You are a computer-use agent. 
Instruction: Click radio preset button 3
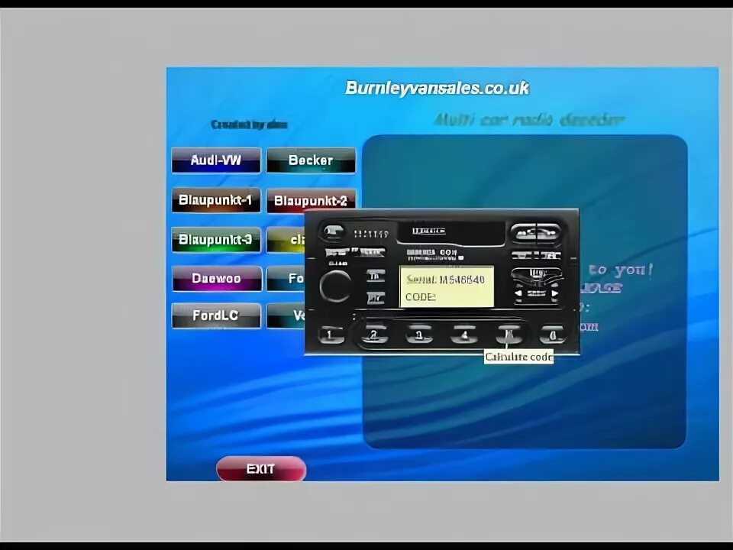point(419,335)
